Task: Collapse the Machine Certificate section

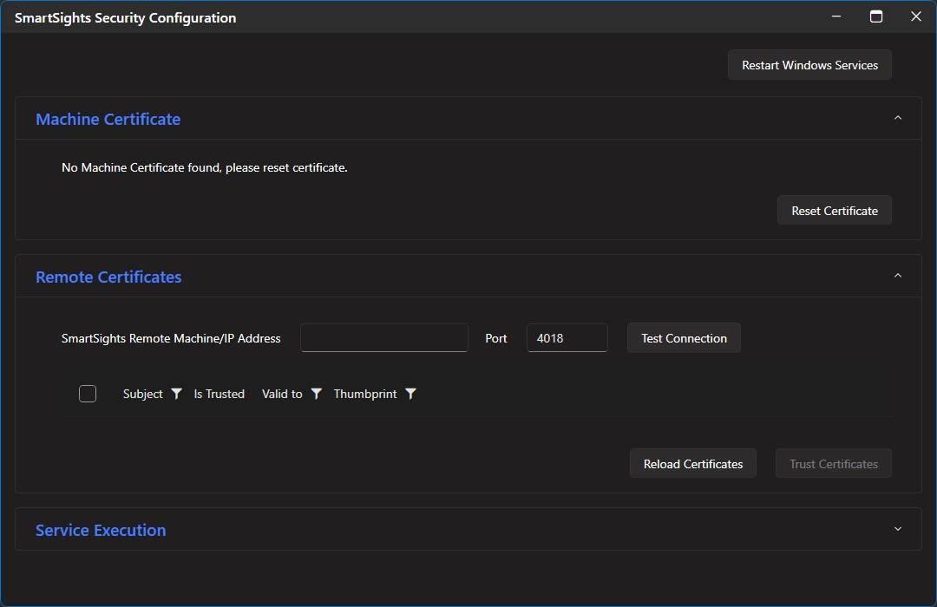Action: [x=898, y=118]
